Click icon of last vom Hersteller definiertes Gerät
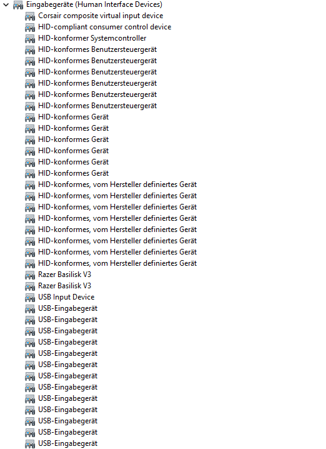 click(30, 264)
